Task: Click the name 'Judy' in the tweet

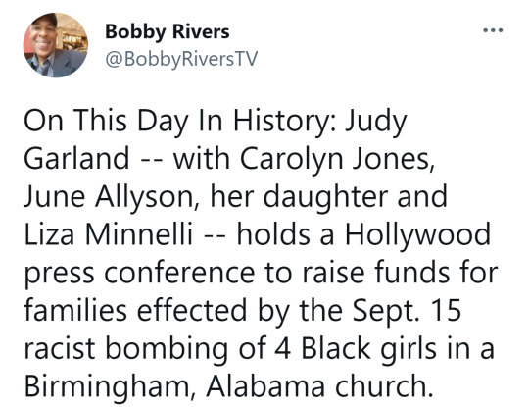Action: tap(375, 122)
